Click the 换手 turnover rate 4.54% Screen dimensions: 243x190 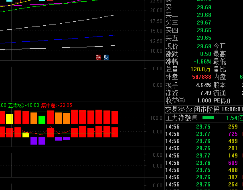(x=203, y=86)
